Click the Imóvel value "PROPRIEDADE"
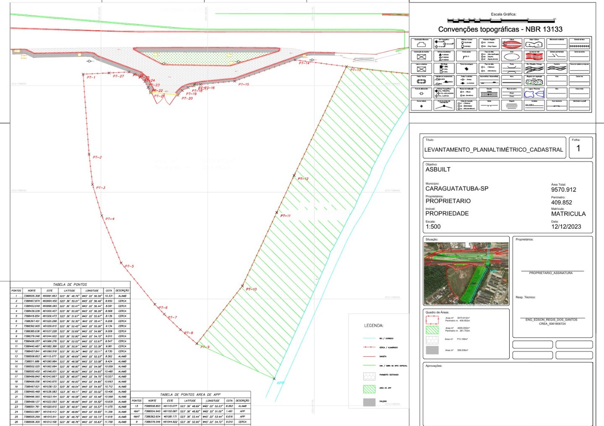The image size is (604, 426). pos(447,213)
